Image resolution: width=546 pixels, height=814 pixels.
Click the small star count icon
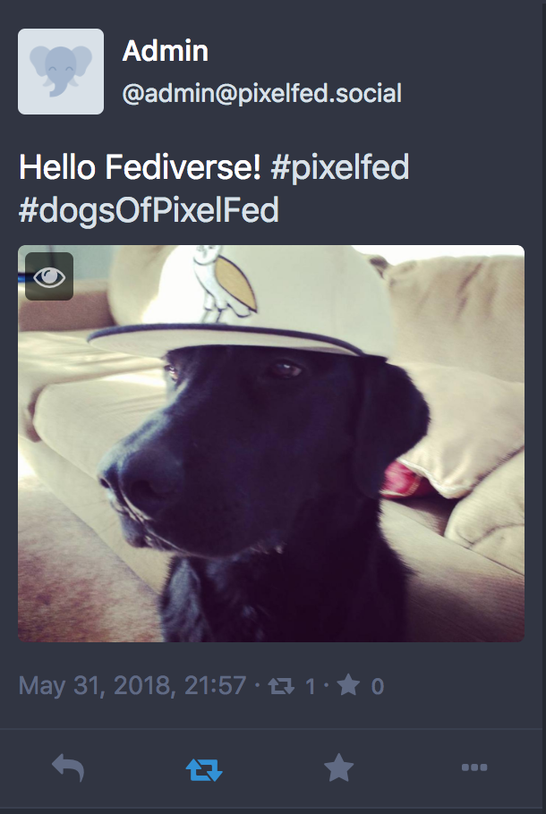point(348,685)
